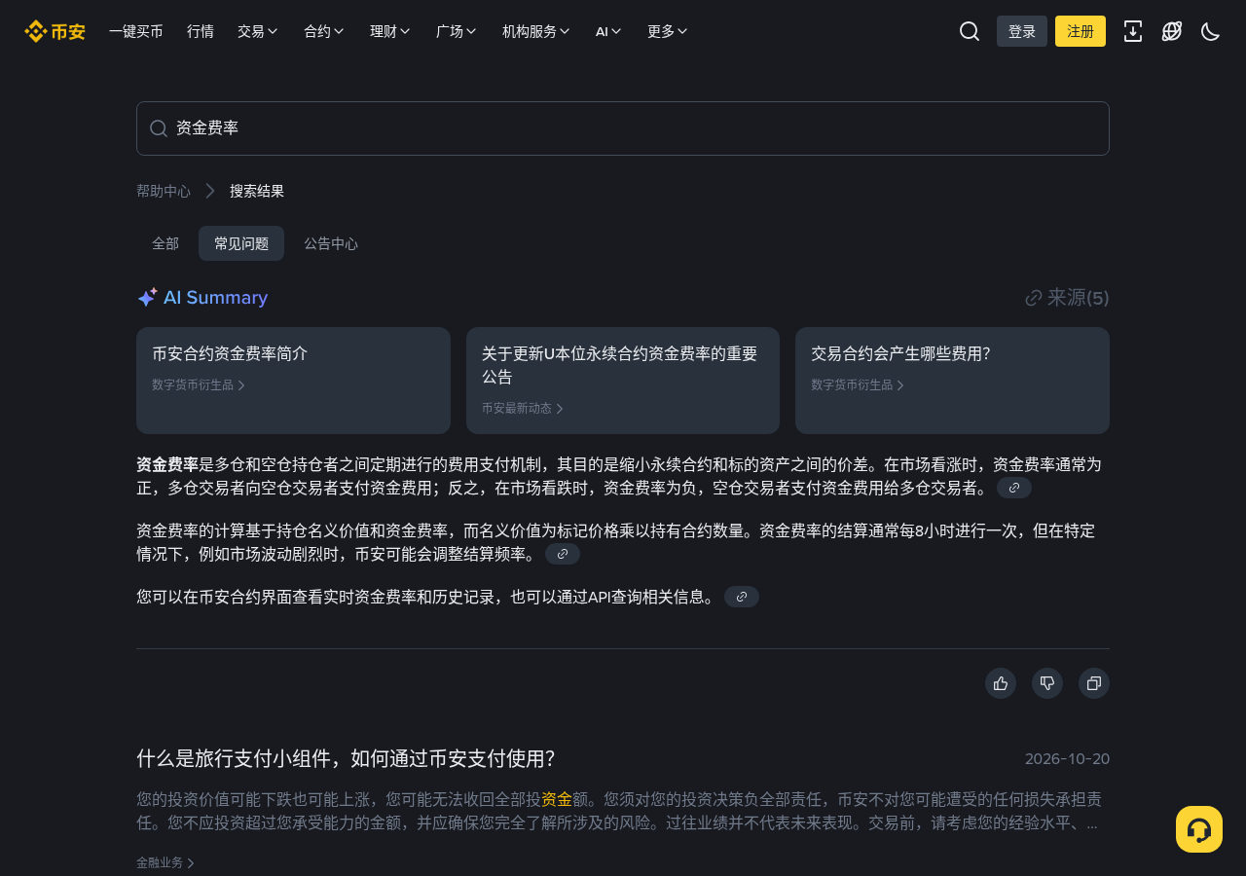
Task: Click the search icon inside the search box
Action: click(x=159, y=128)
